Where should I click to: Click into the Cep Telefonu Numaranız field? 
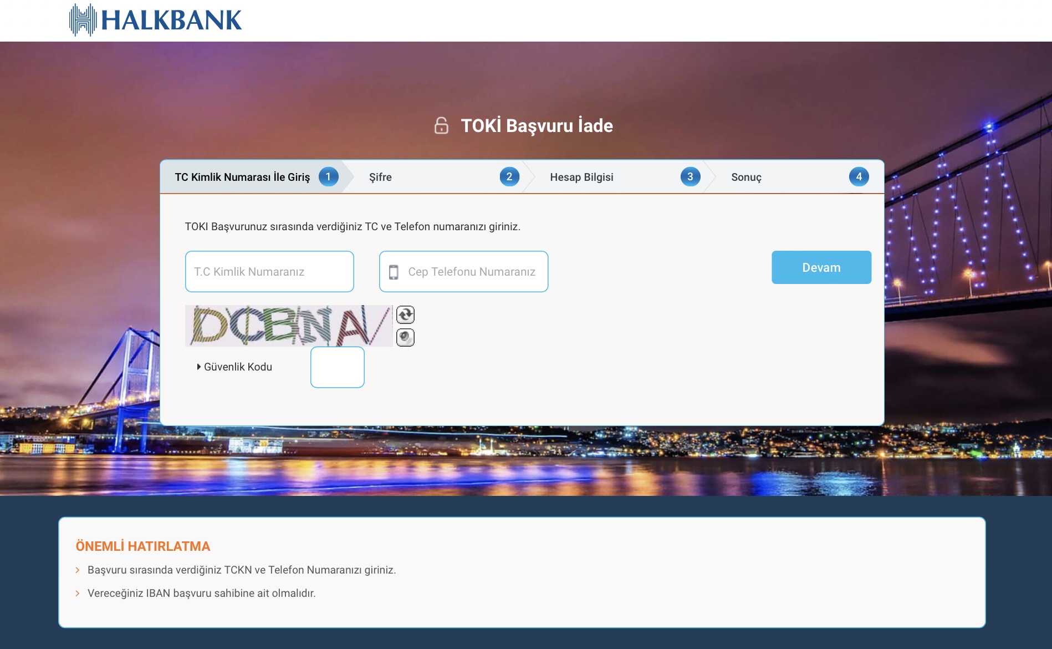click(471, 272)
